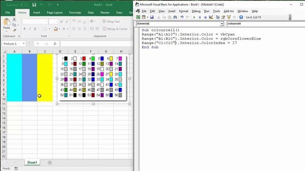
Task: Open Project Explorer icon in VBA toolbar
Action: [218, 17]
